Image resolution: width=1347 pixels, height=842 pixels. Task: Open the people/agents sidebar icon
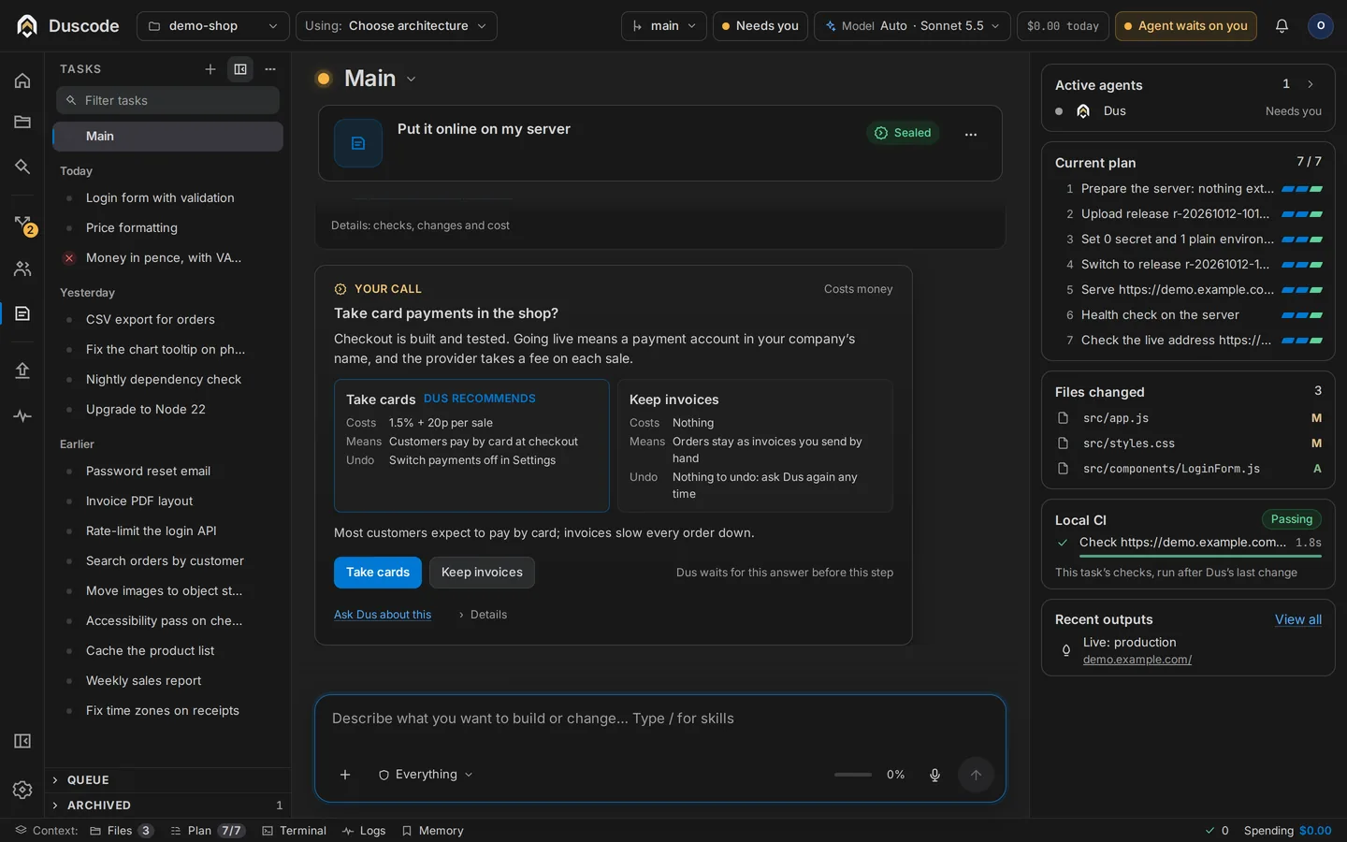(22, 269)
